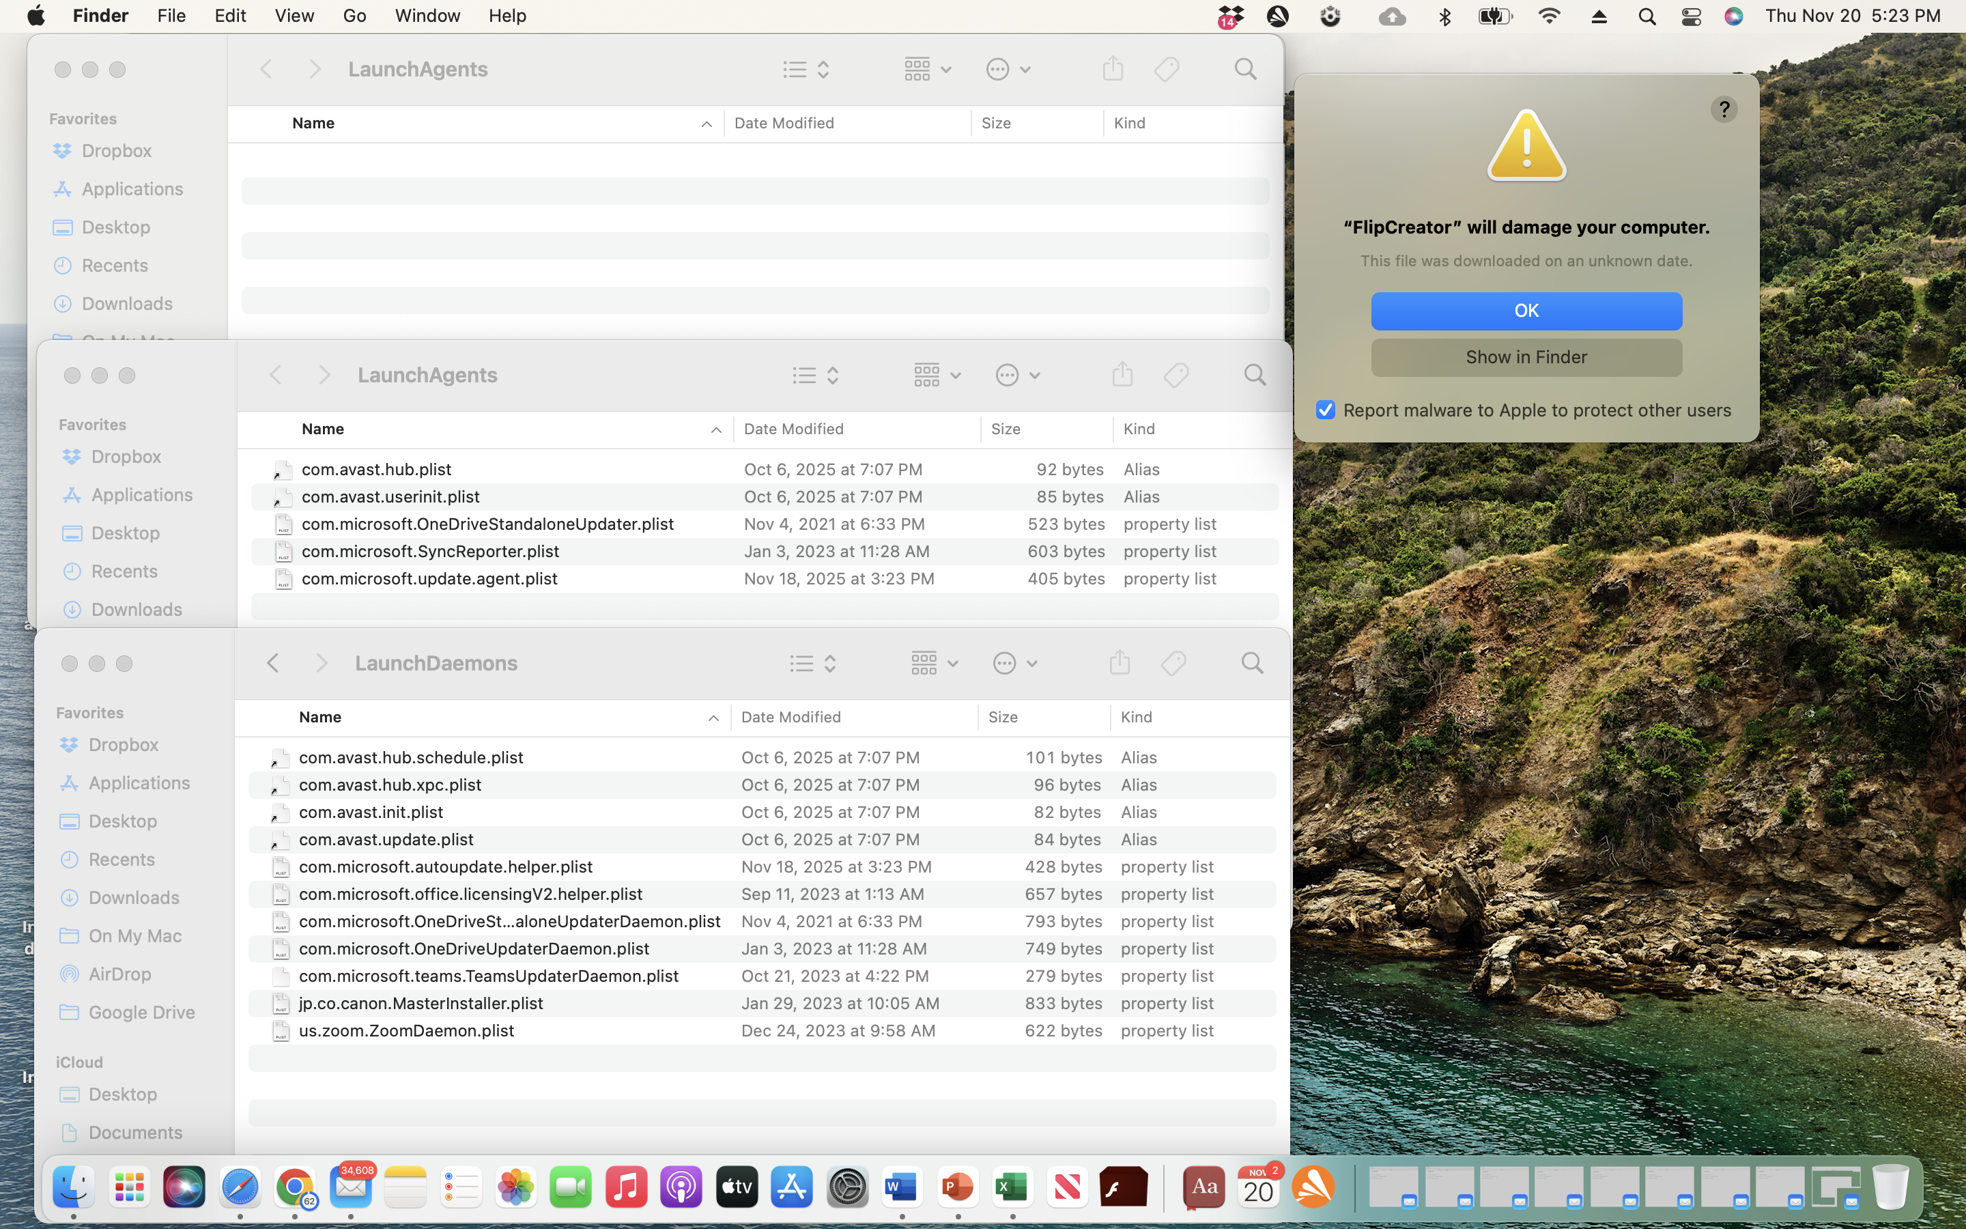Click back arrow in LaunchDaemons window
This screenshot has width=1966, height=1229.
(273, 662)
